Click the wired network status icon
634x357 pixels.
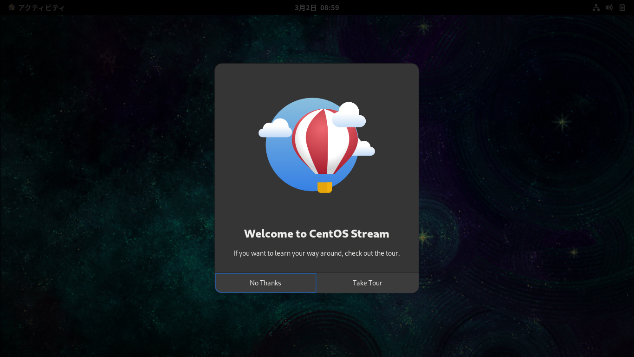(x=596, y=7)
